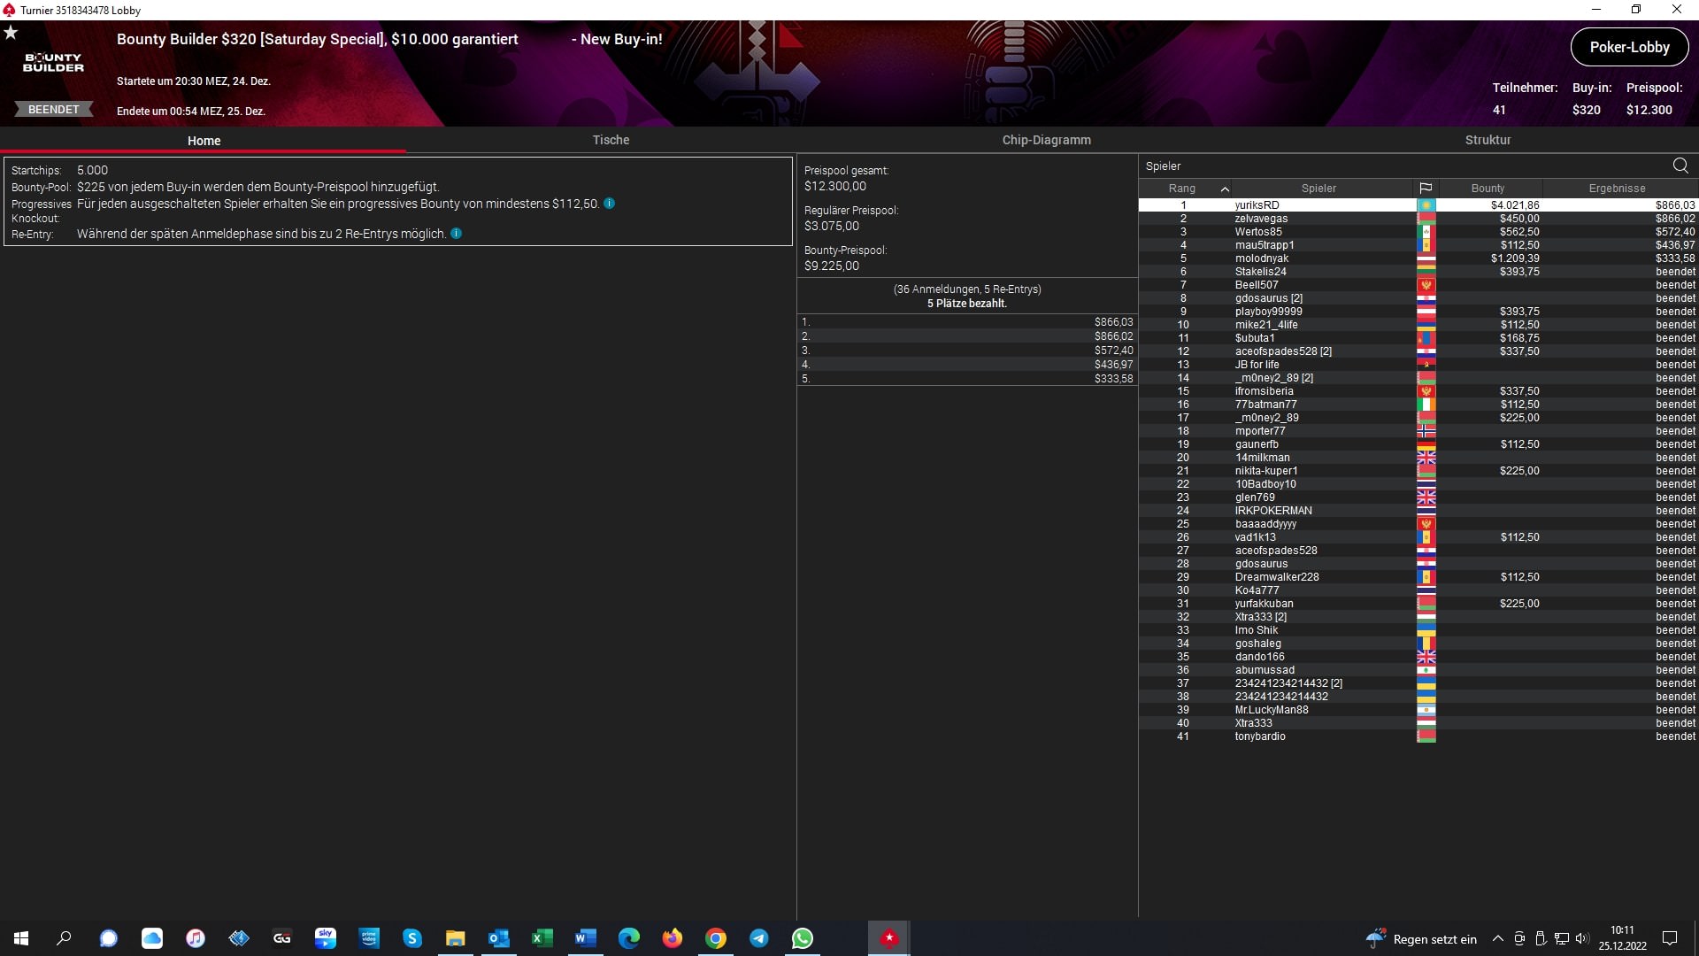Open WhatsApp from the taskbar

coord(802,938)
